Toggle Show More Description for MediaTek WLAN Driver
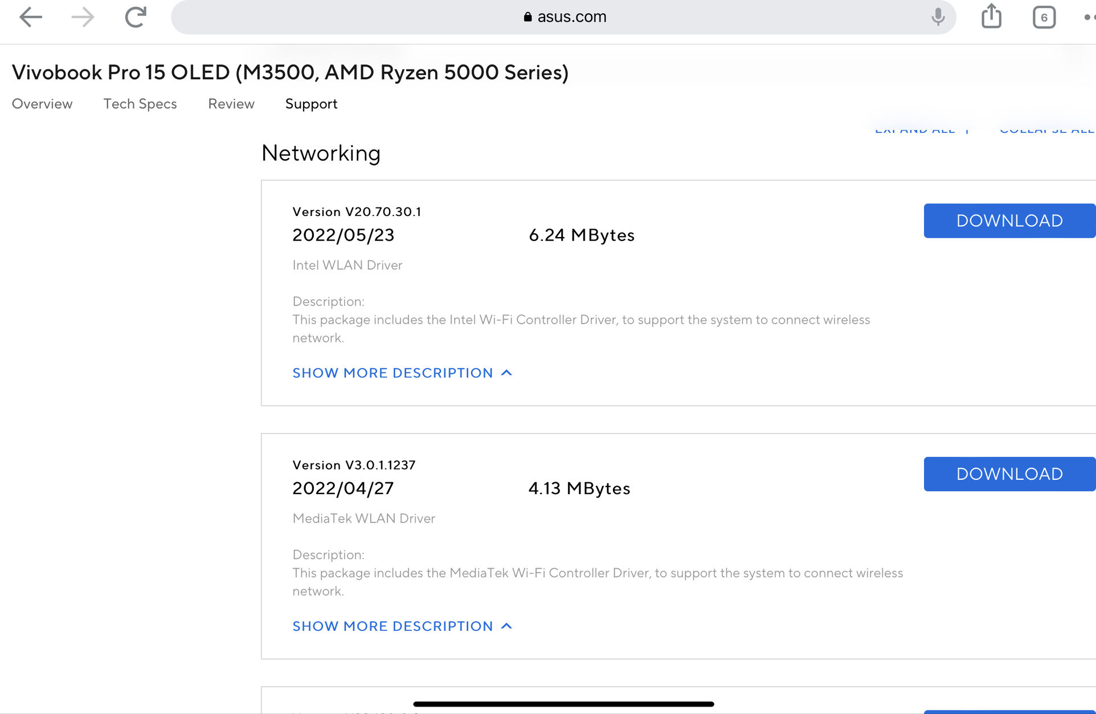 402,626
